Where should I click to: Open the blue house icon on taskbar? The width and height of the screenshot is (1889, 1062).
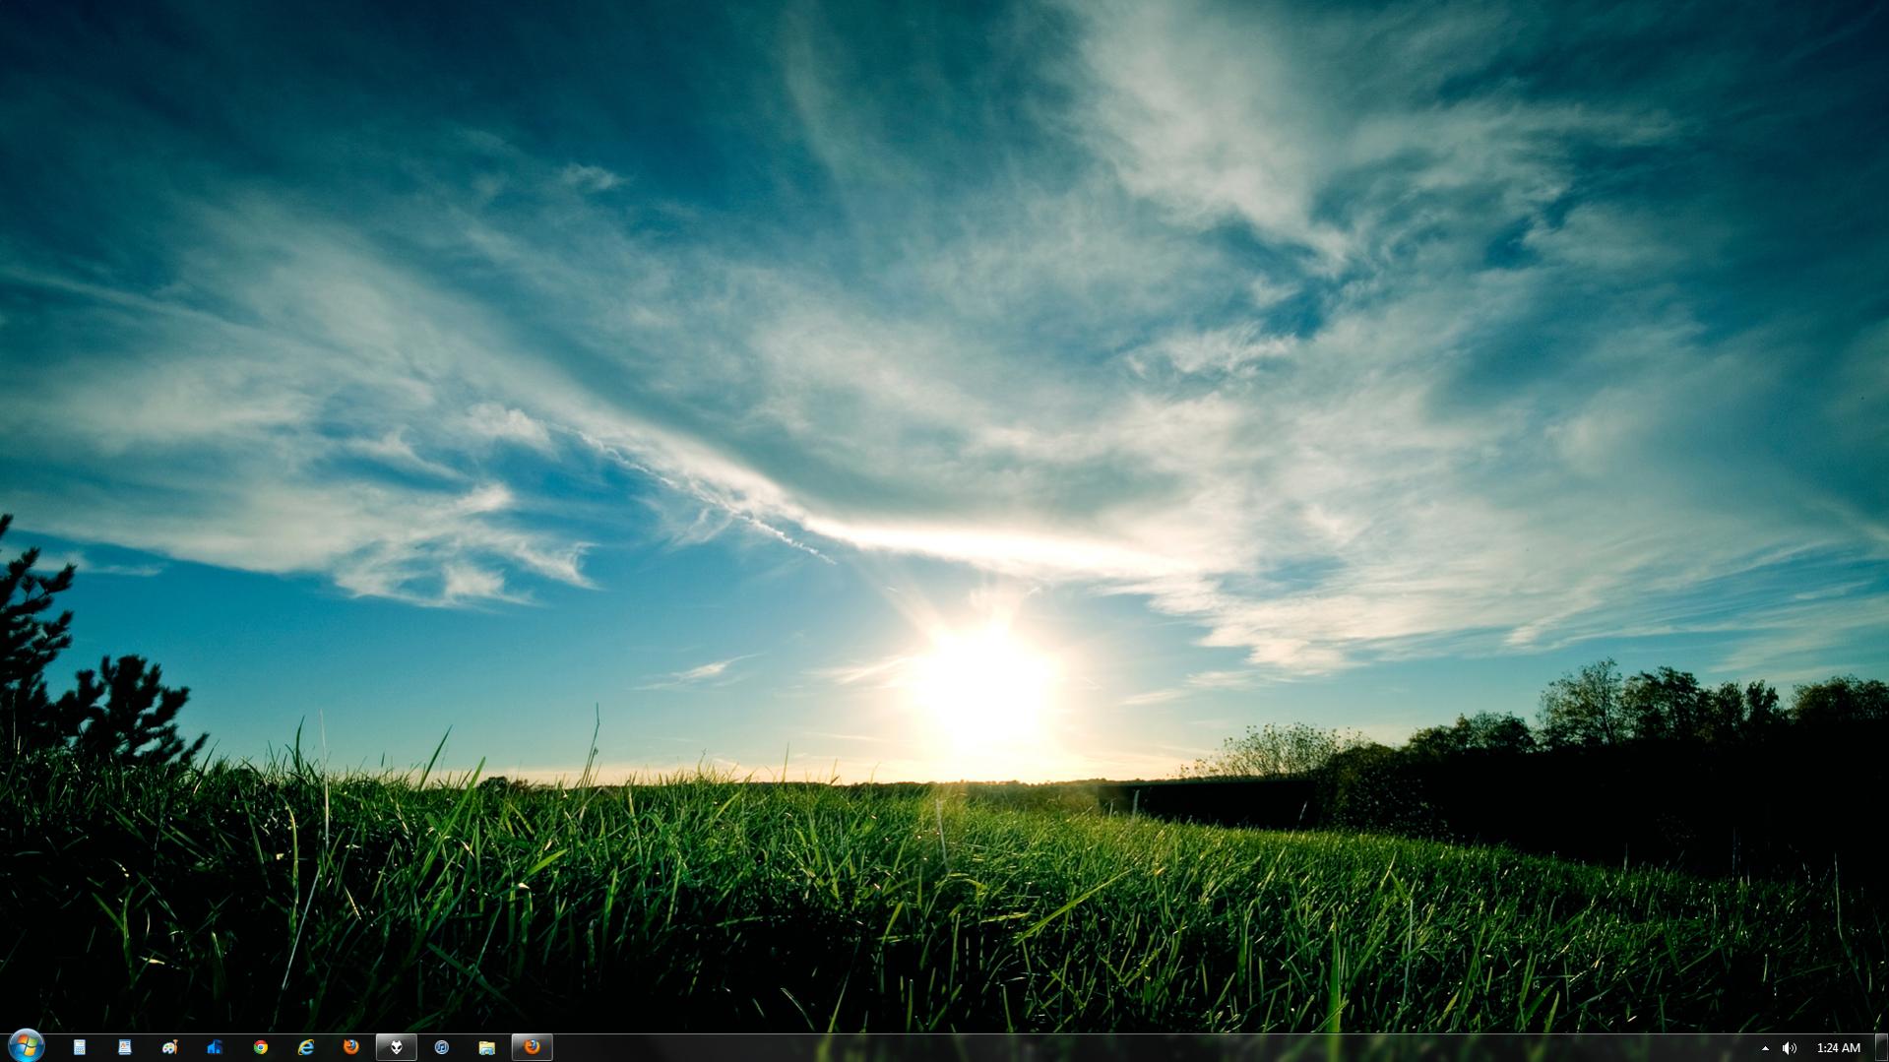coord(215,1047)
